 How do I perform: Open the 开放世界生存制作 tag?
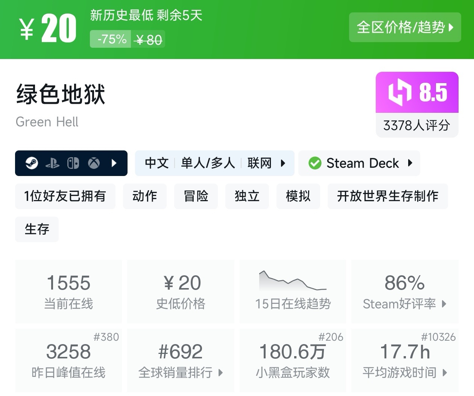[x=387, y=196]
